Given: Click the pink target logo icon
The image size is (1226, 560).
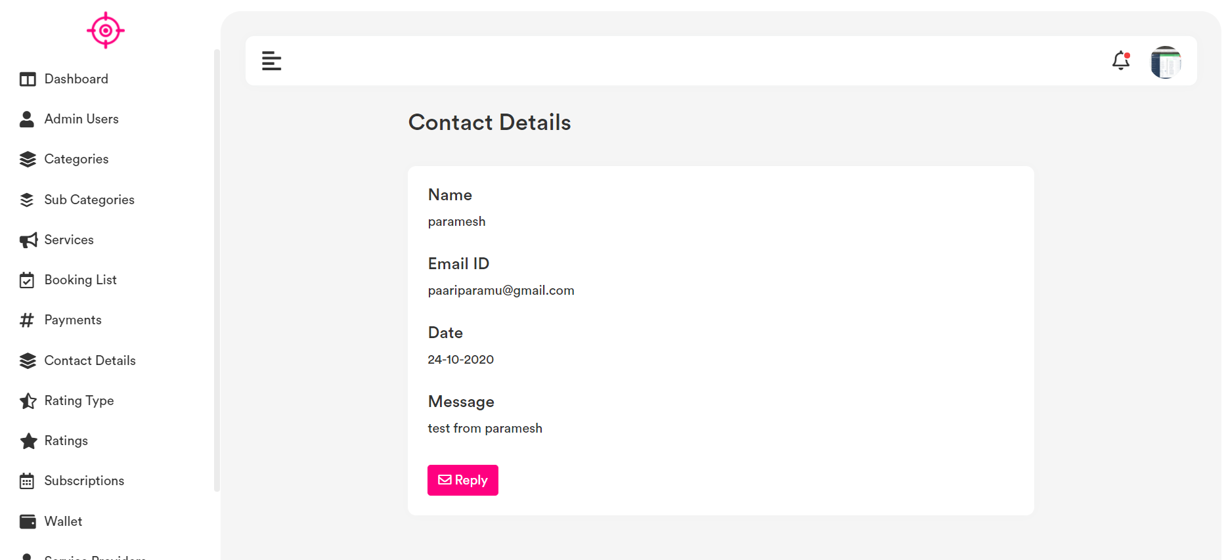Looking at the screenshot, I should (x=105, y=30).
